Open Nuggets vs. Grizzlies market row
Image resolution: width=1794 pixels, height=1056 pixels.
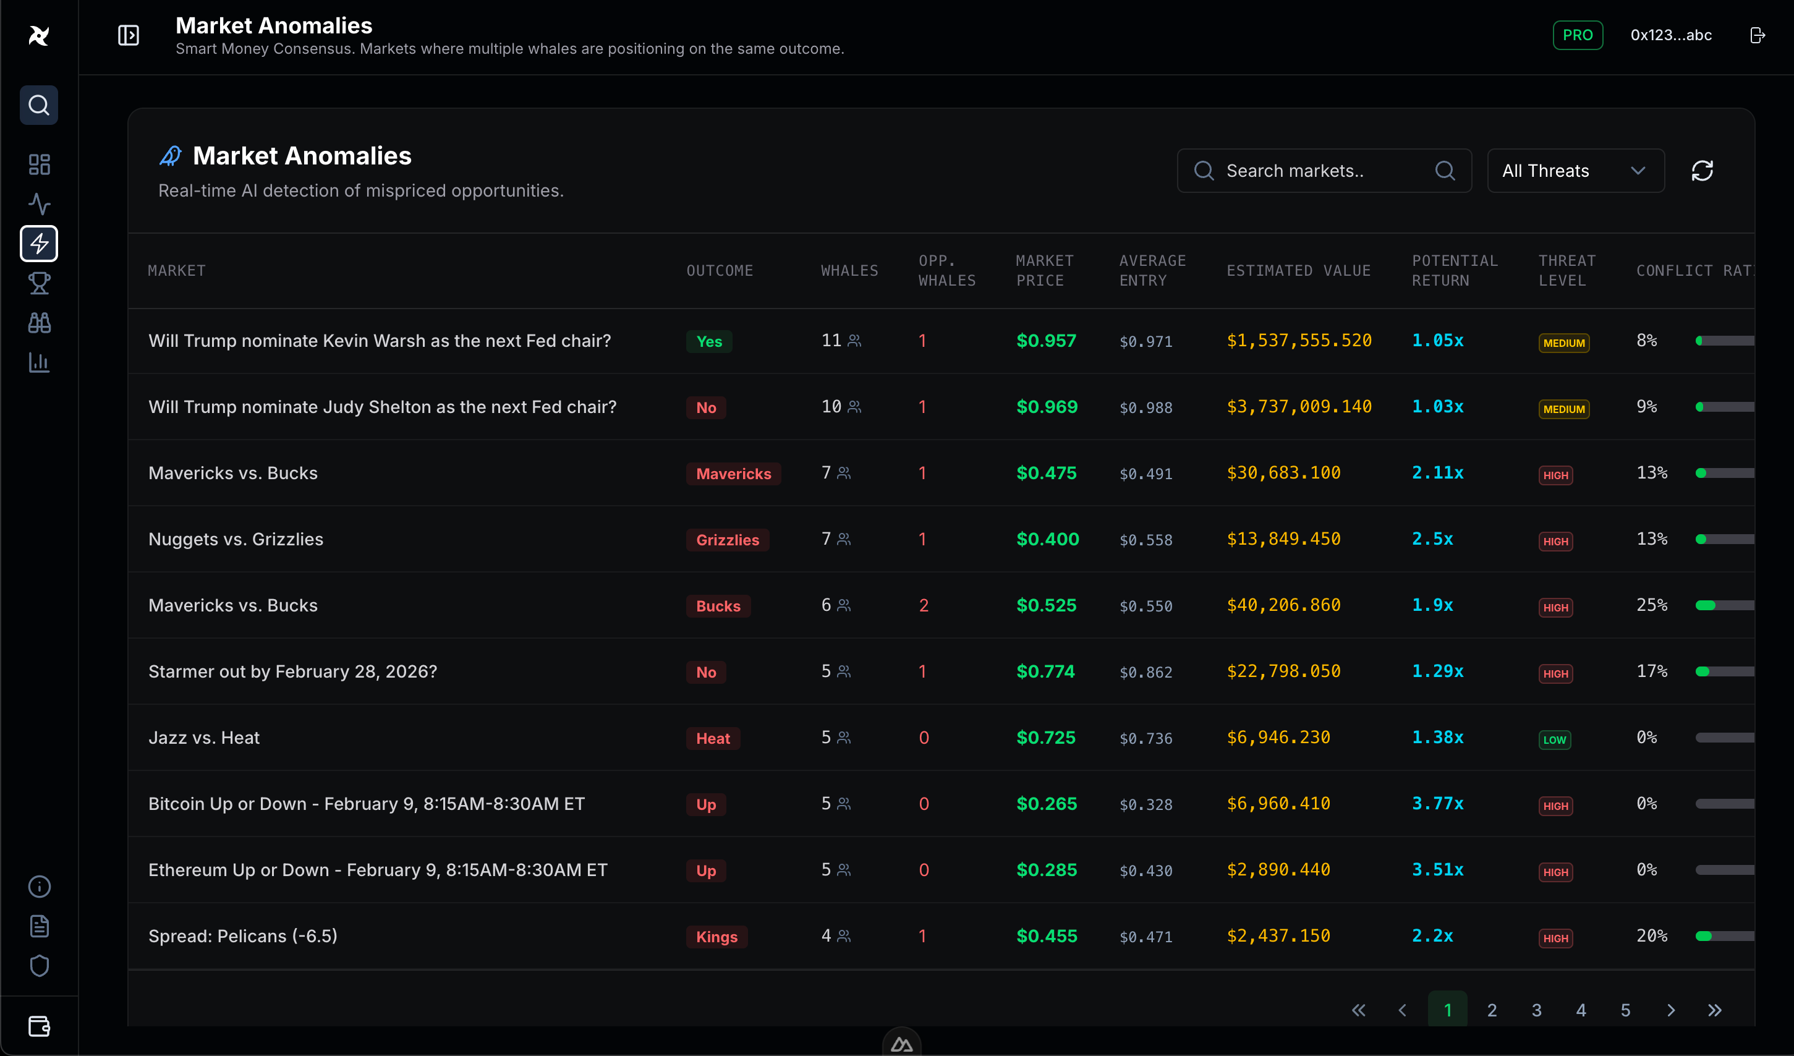click(941, 540)
